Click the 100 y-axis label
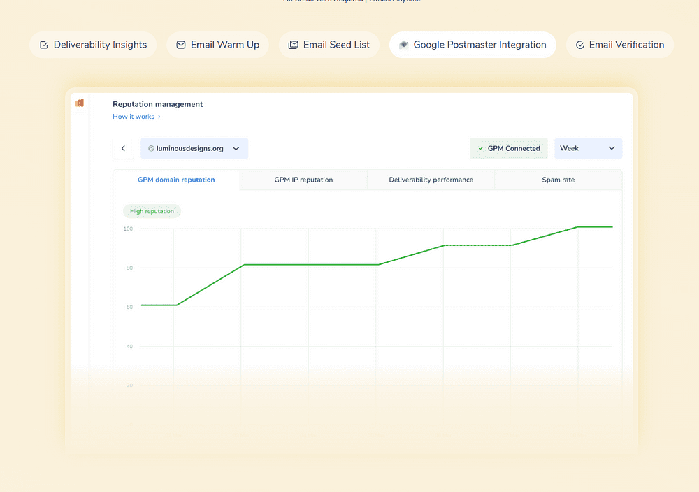This screenshot has width=699, height=492. 128,229
